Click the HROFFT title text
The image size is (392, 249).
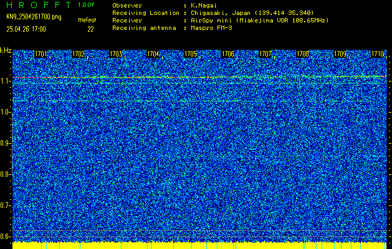[x=39, y=5]
